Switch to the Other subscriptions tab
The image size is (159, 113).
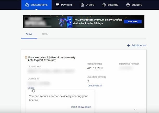[x=45, y=34]
